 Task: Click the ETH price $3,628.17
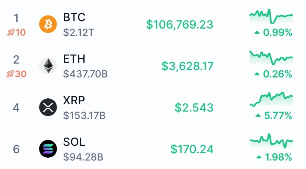[188, 66]
